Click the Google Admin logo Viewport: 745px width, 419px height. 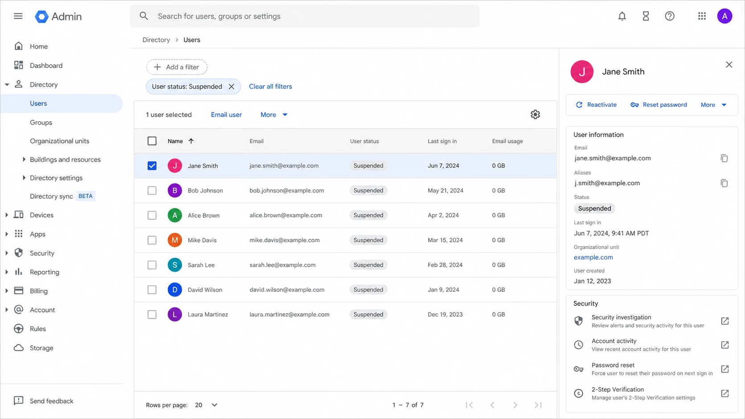tap(58, 16)
